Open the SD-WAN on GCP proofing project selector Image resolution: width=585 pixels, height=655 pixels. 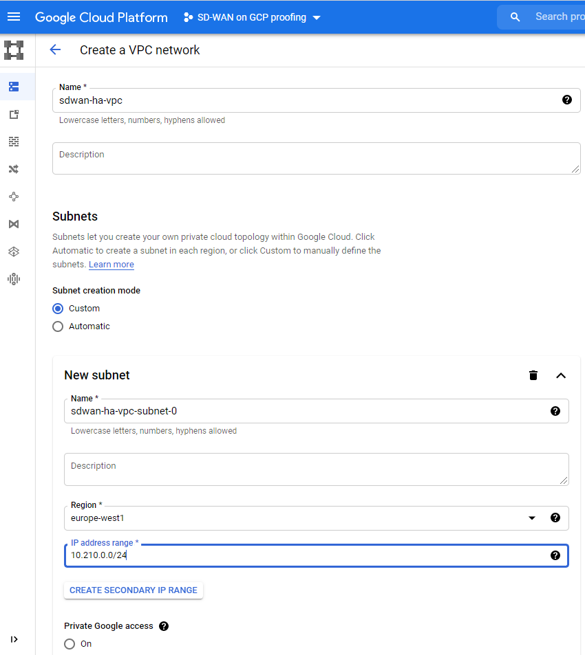(252, 18)
